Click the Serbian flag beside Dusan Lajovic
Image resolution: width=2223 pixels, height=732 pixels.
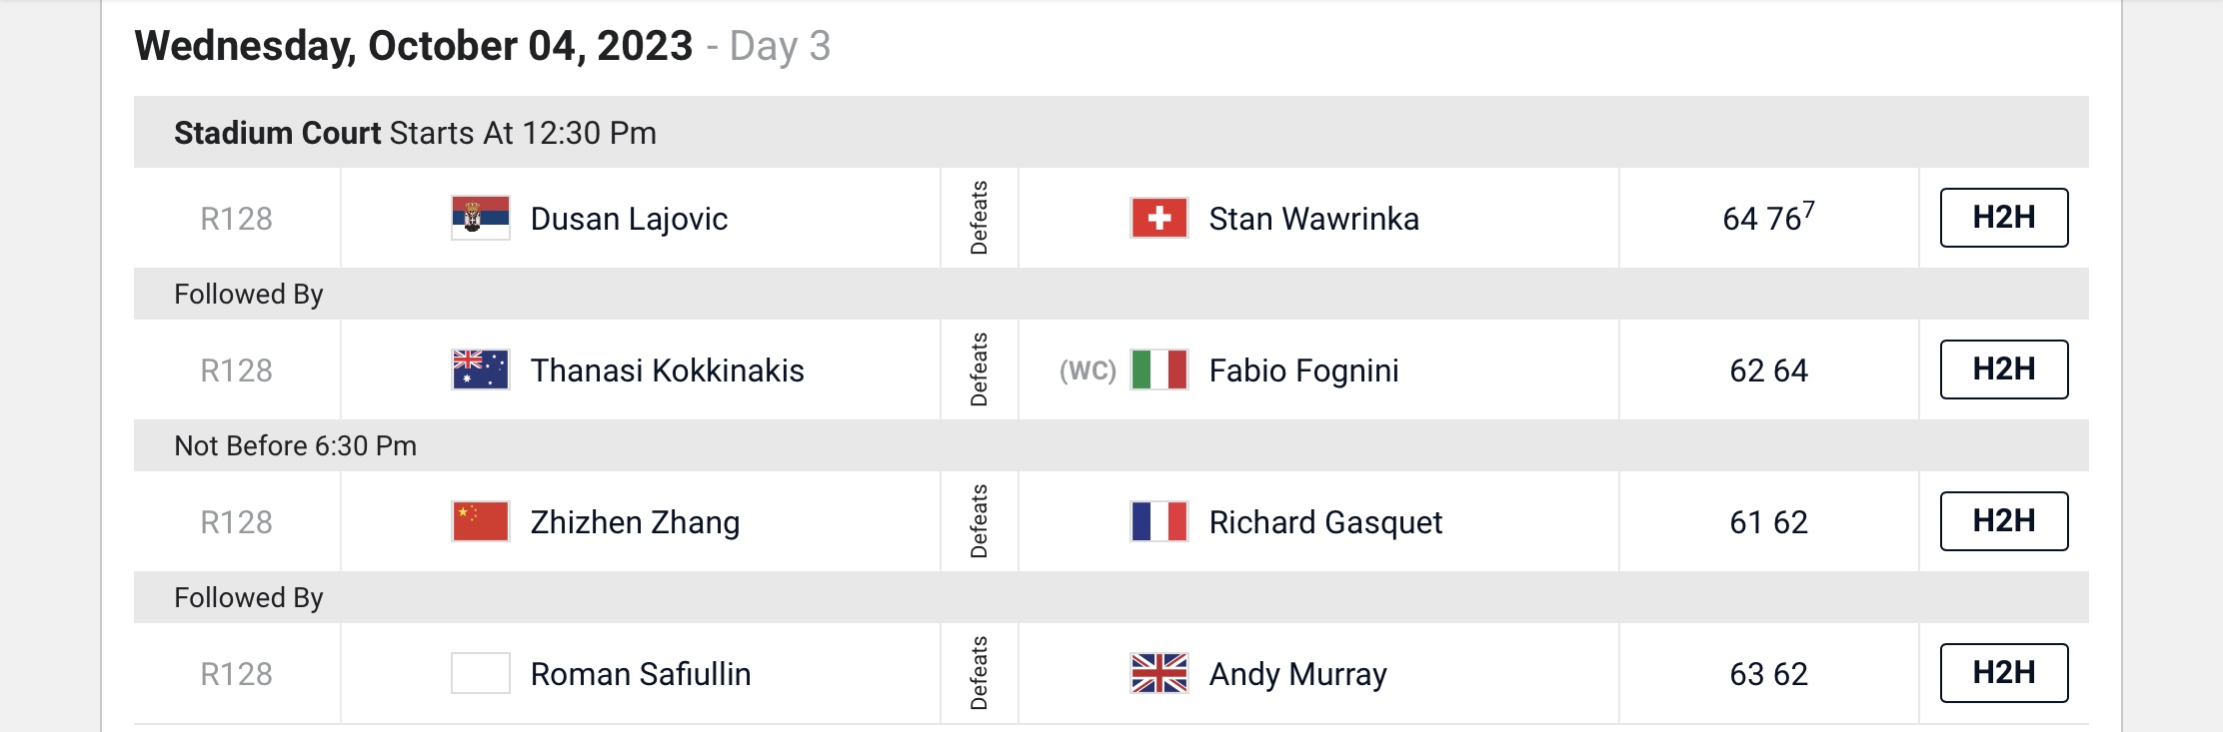coord(481,218)
